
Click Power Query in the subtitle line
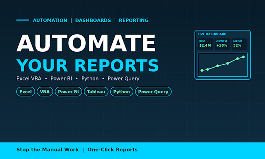tap(124, 79)
